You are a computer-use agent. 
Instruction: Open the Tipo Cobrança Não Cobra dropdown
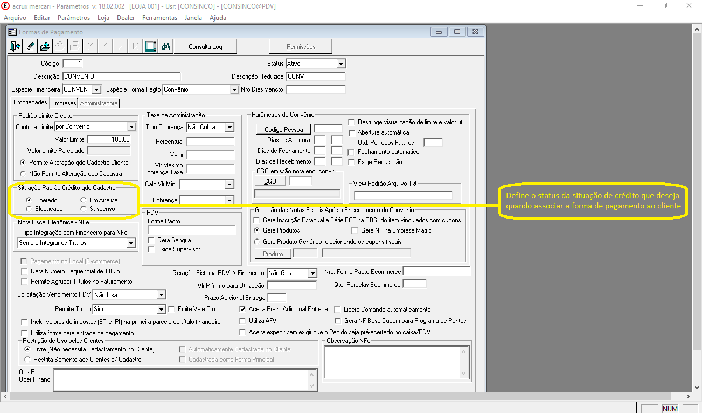230,128
